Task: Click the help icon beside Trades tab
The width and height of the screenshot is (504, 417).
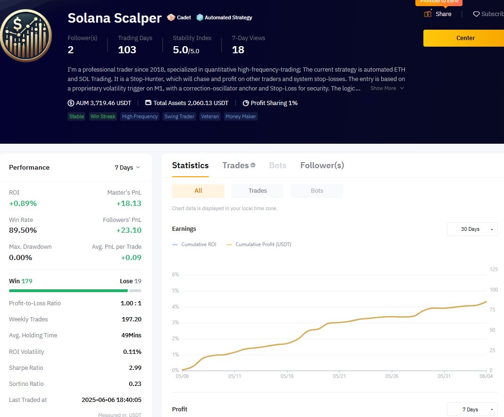Action: point(253,165)
